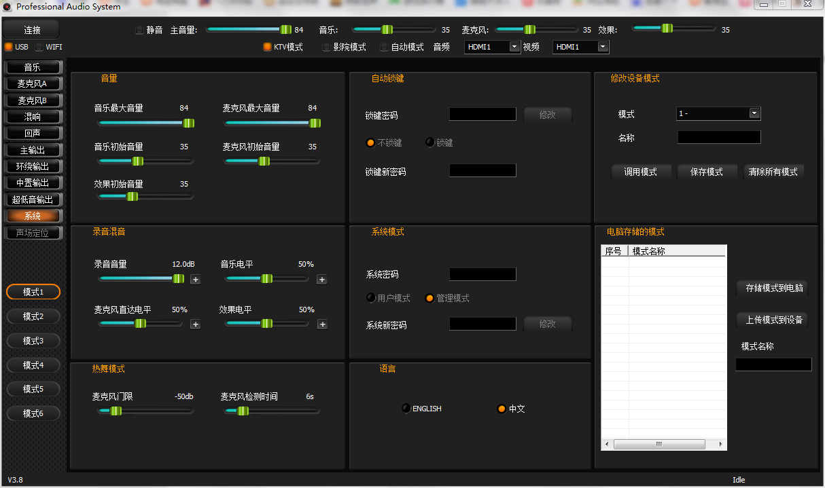Click 修改 button next to 锁键密码
The height and width of the screenshot is (488, 825).
(x=548, y=115)
